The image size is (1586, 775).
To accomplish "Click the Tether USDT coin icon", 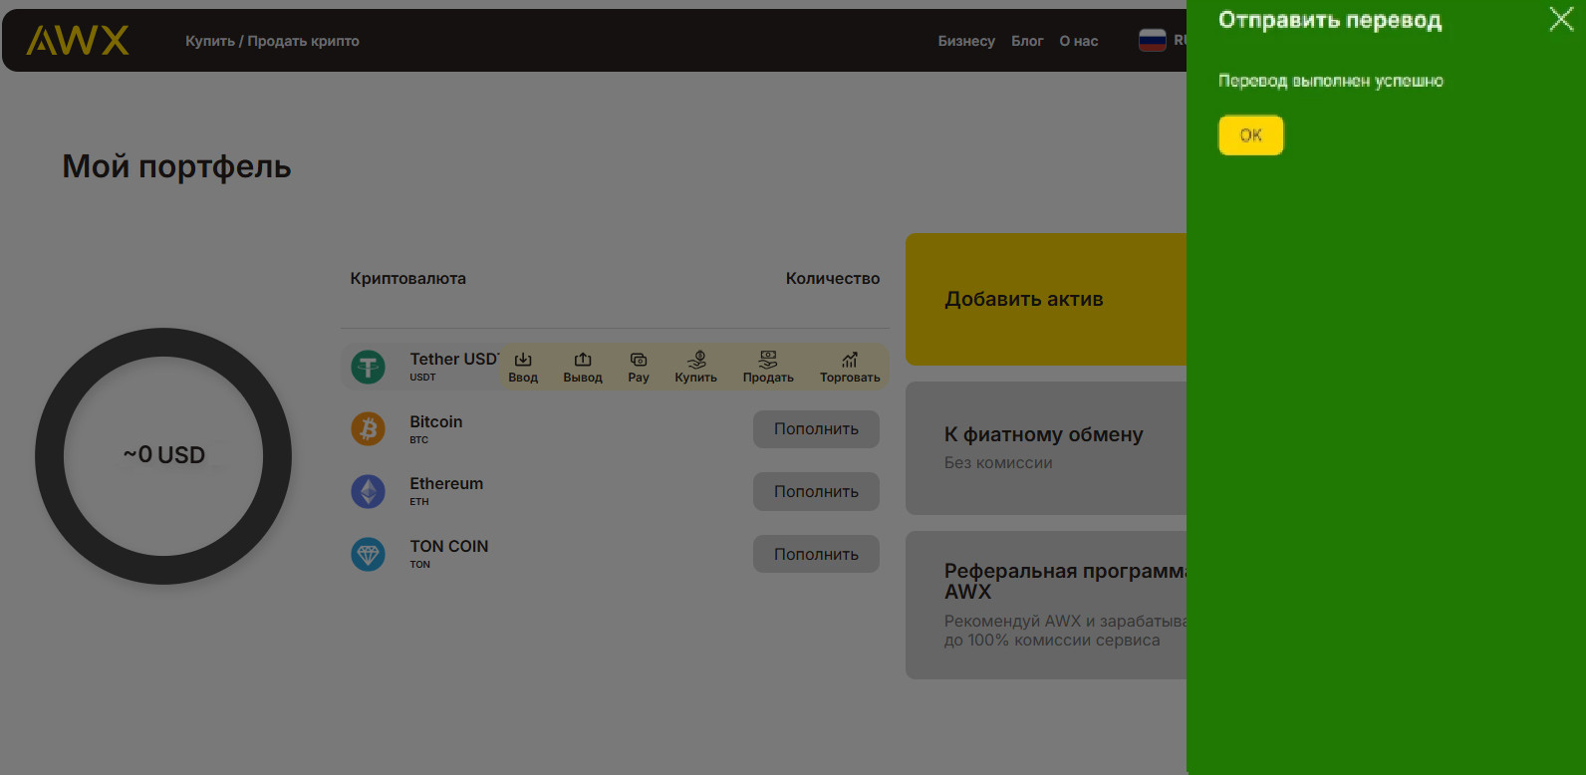I will click(x=369, y=367).
